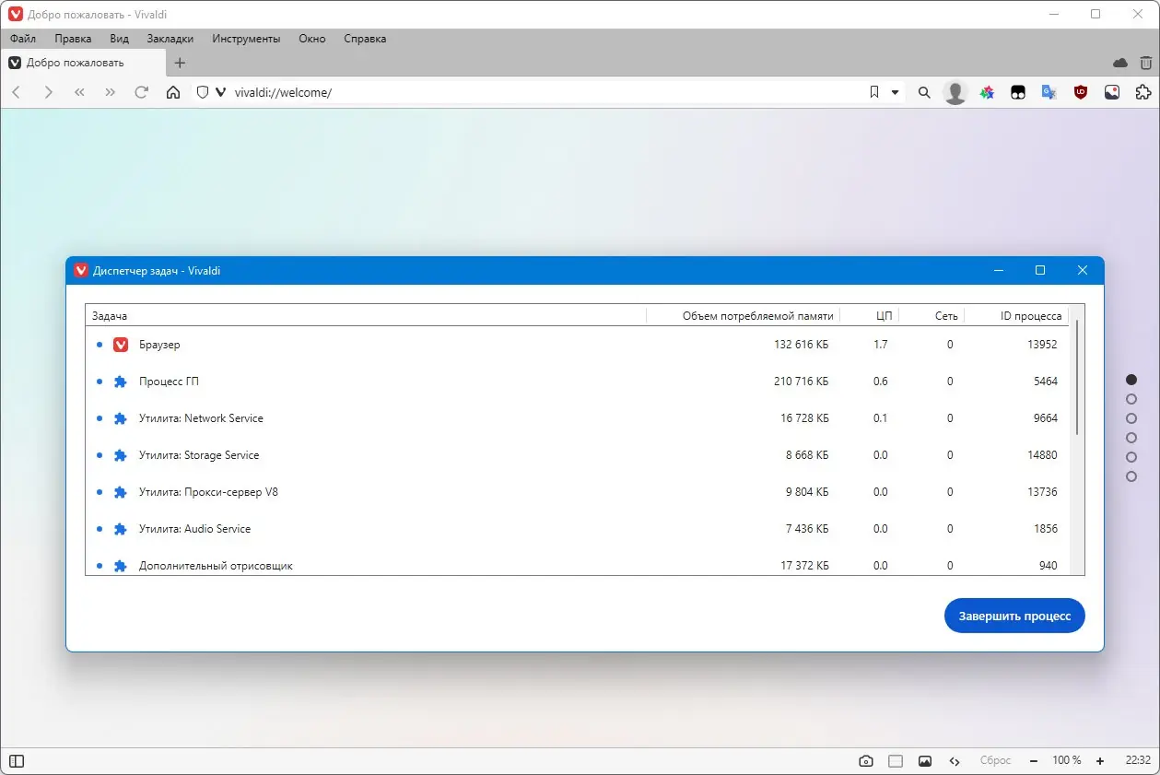Click the Завершить процесс button
1160x775 pixels.
(1014, 616)
